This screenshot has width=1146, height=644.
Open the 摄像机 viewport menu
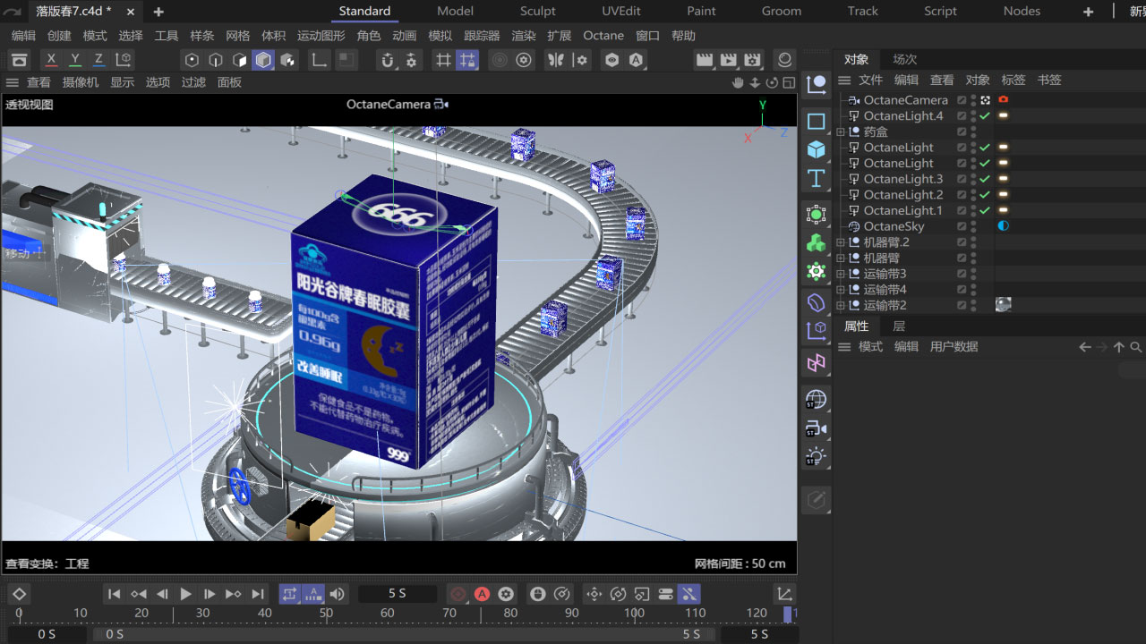(x=81, y=82)
